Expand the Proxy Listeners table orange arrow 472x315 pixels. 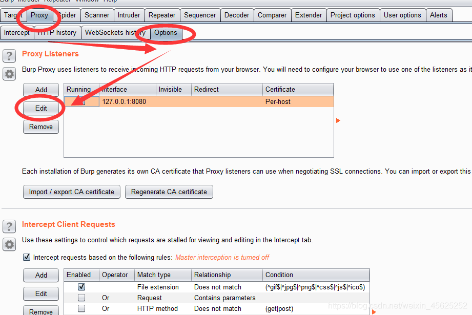tap(338, 120)
